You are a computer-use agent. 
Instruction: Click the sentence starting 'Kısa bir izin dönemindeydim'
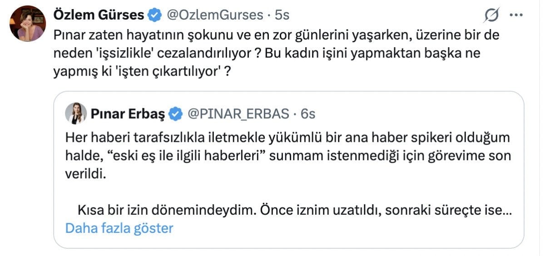click(291, 210)
